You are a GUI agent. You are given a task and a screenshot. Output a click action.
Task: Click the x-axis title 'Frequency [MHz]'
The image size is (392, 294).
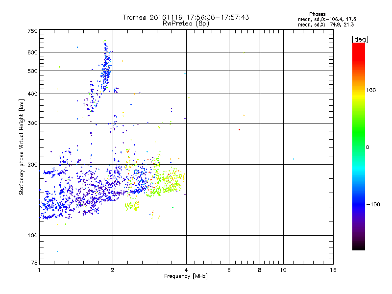[x=186, y=276]
